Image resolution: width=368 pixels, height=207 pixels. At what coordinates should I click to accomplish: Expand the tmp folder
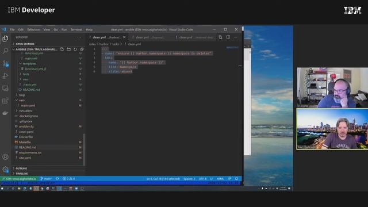click(22, 95)
